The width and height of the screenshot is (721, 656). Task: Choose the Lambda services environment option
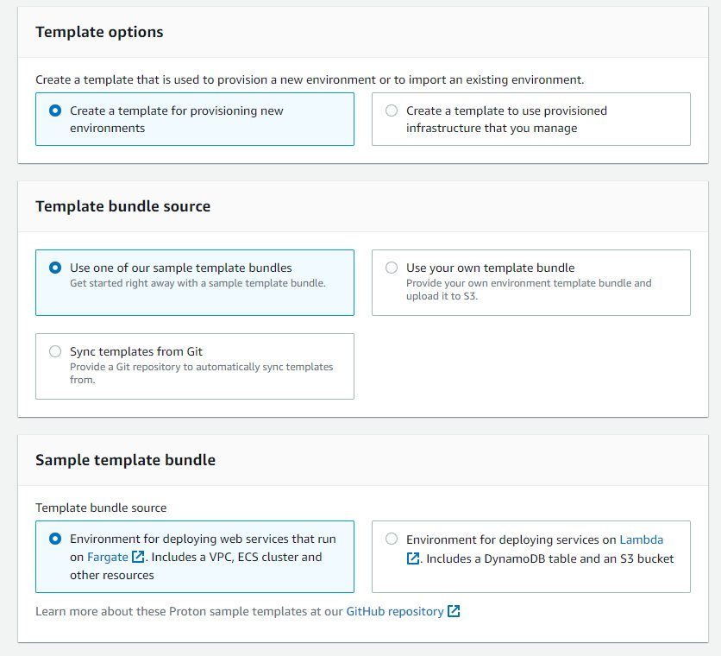click(392, 539)
